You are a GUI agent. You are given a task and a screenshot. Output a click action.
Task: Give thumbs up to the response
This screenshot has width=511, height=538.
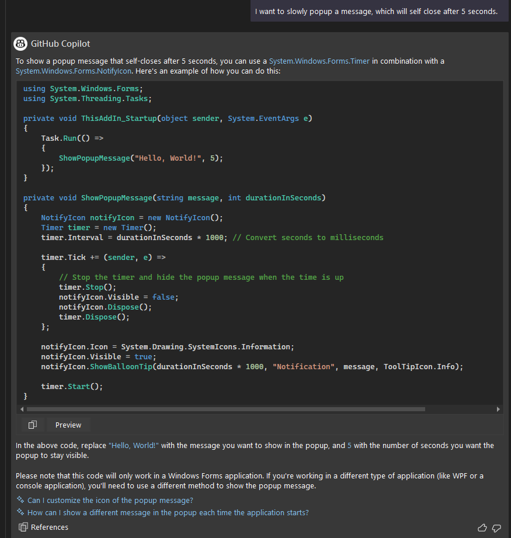click(482, 527)
